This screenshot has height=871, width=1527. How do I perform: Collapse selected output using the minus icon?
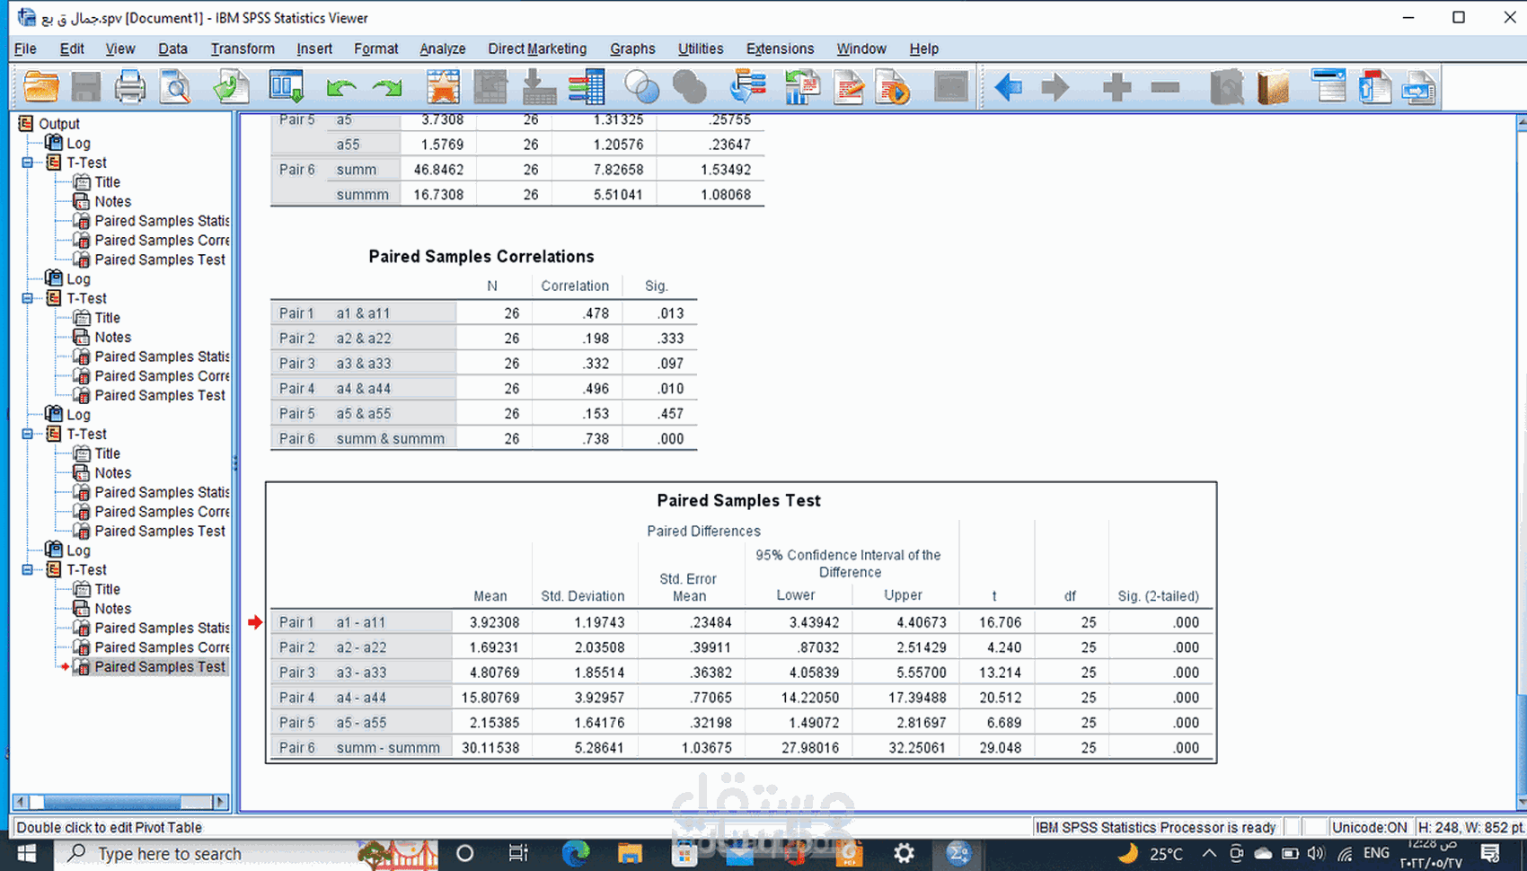point(1165,87)
